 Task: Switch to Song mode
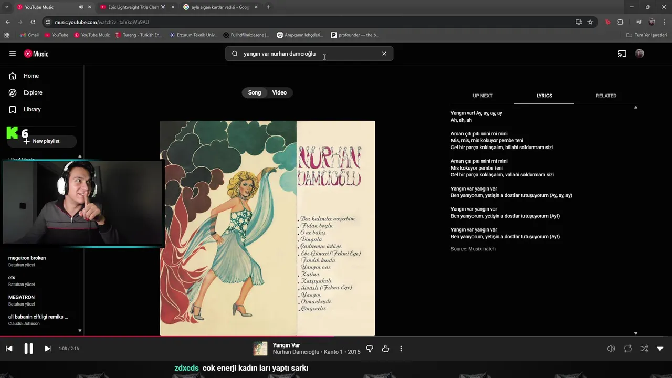255,92
